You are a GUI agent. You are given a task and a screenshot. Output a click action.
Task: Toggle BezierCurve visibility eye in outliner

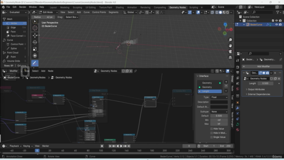coord(276,24)
